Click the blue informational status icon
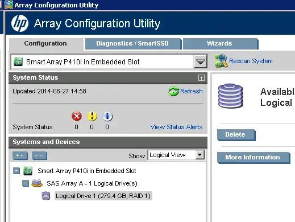Screen dimensions: 295x222 click(107, 116)
